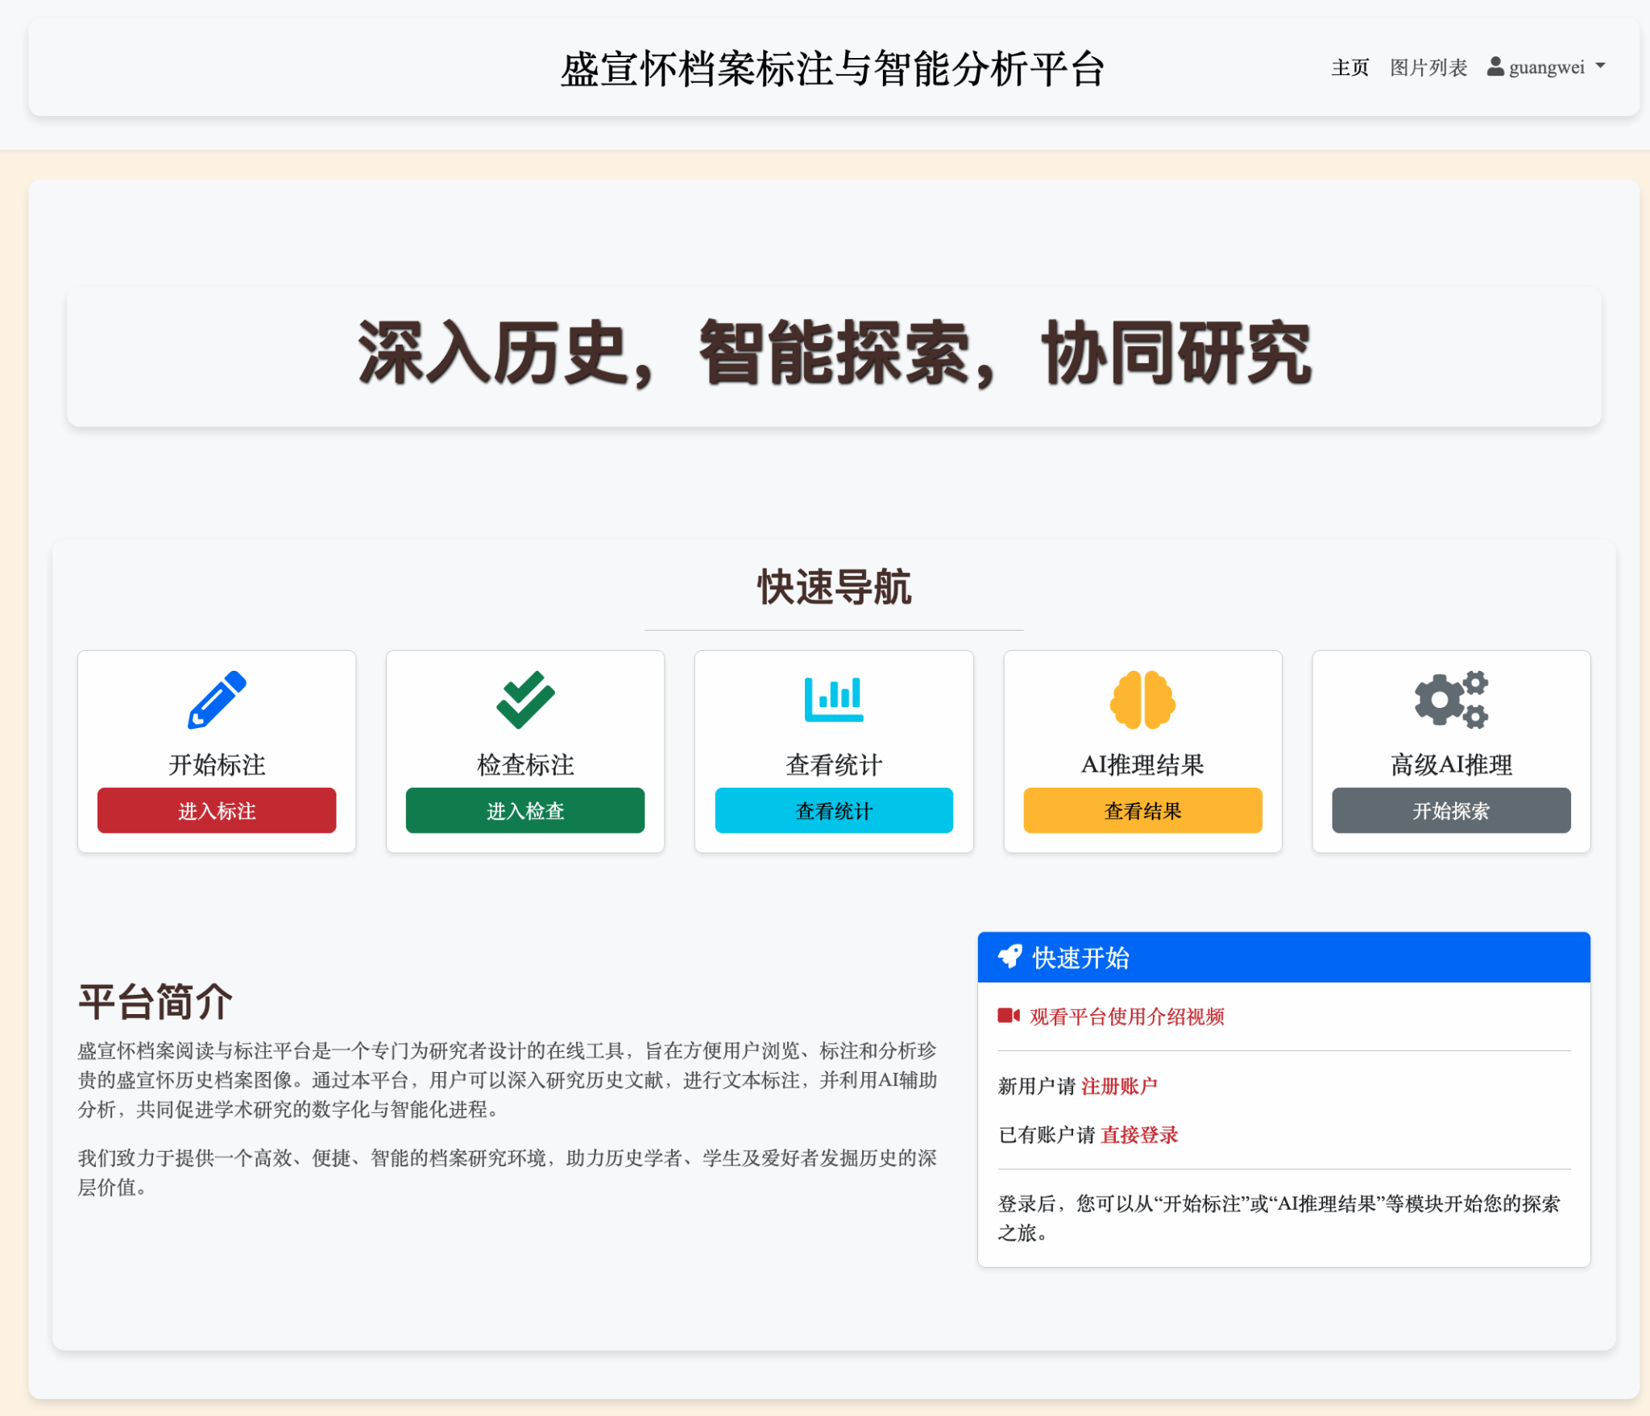Viewport: 1650px width, 1416px height.
Task: Open 观看平台使用介绍视频 link
Action: pos(1126,1016)
